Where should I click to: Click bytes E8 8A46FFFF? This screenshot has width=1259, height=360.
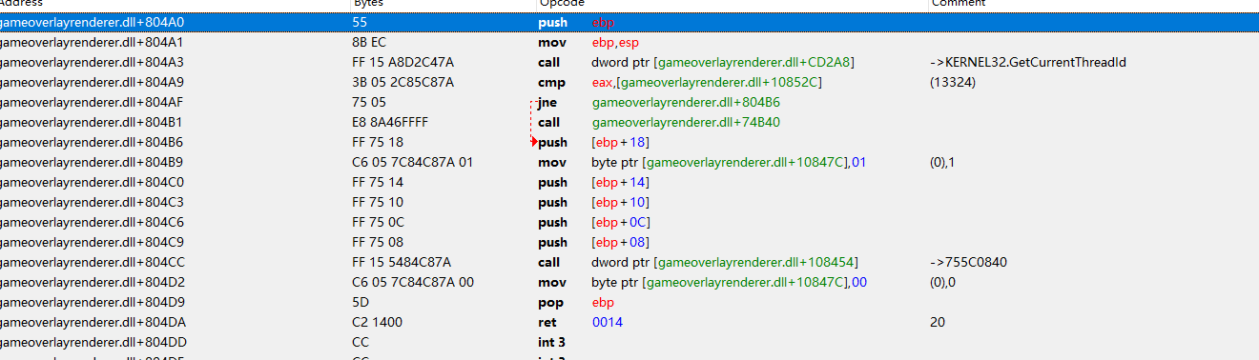391,122
